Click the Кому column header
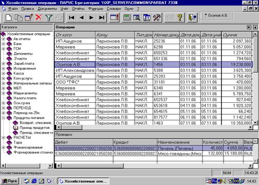Screen dimensions: 259x185 (x=115, y=35)
